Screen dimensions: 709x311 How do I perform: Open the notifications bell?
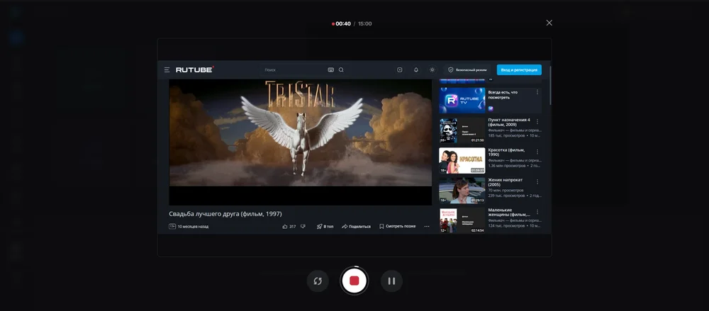(x=416, y=70)
